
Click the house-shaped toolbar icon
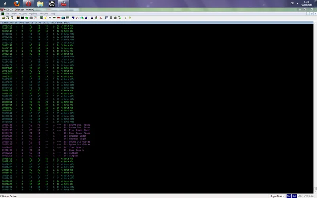tap(116, 18)
